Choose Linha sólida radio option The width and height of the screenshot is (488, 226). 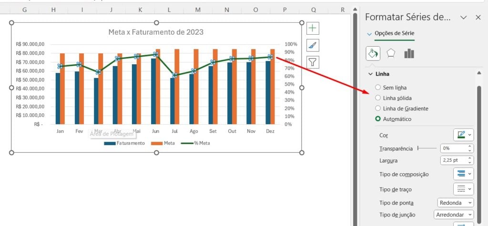click(x=378, y=98)
